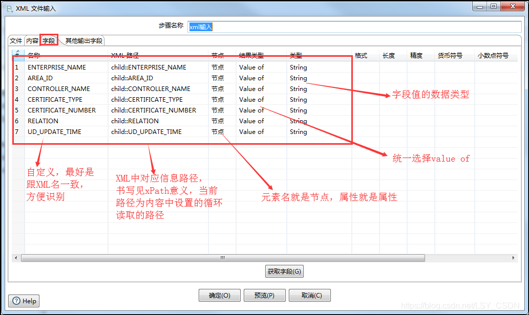Viewport: 529px width, 315px height.
Task: Select the CERTIFICATE_NUMBER name cell
Action: 66,110
